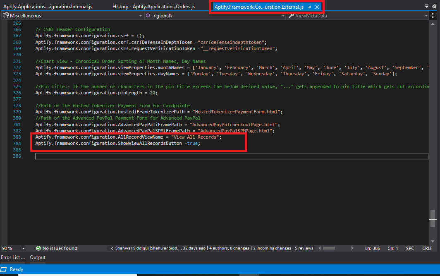Viewport: 440px width, 276px height.
Task: Click the vertical scrollbar up arrow
Action: pos(433,24)
